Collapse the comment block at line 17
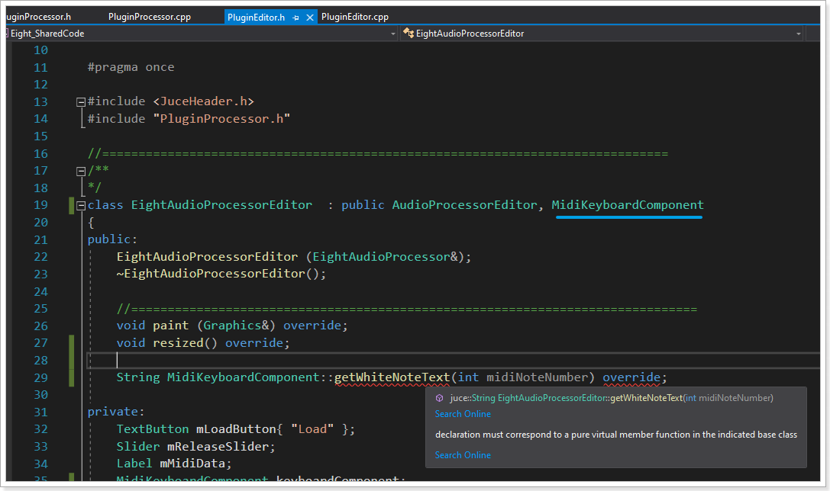 [x=81, y=171]
